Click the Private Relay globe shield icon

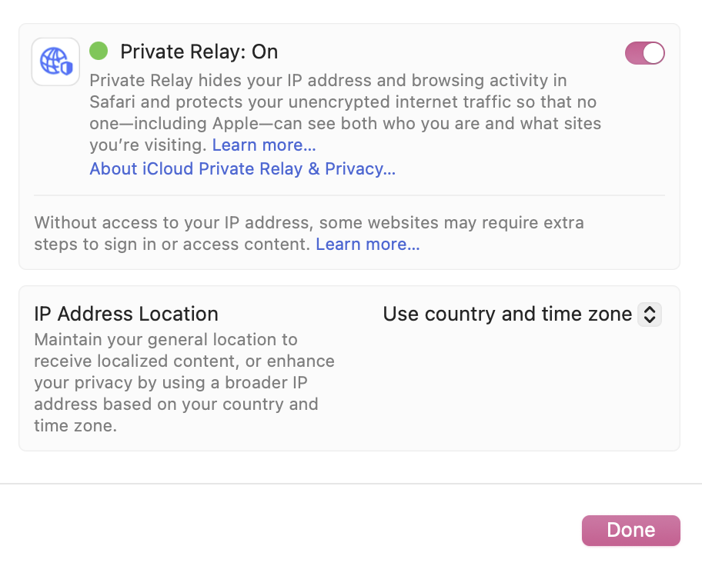[55, 62]
